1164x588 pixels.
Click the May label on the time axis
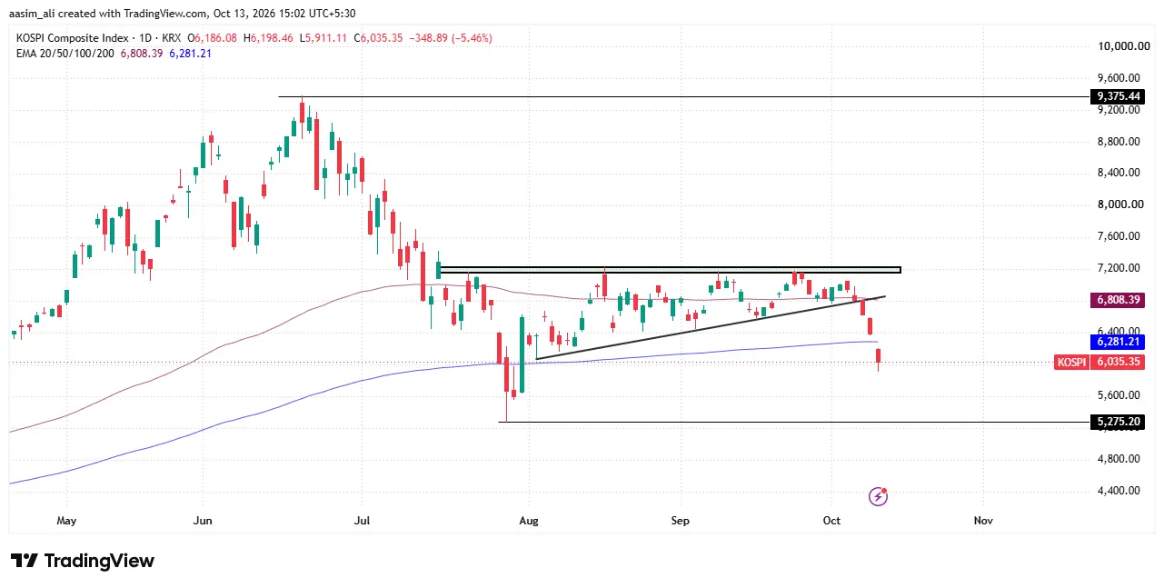[66, 521]
